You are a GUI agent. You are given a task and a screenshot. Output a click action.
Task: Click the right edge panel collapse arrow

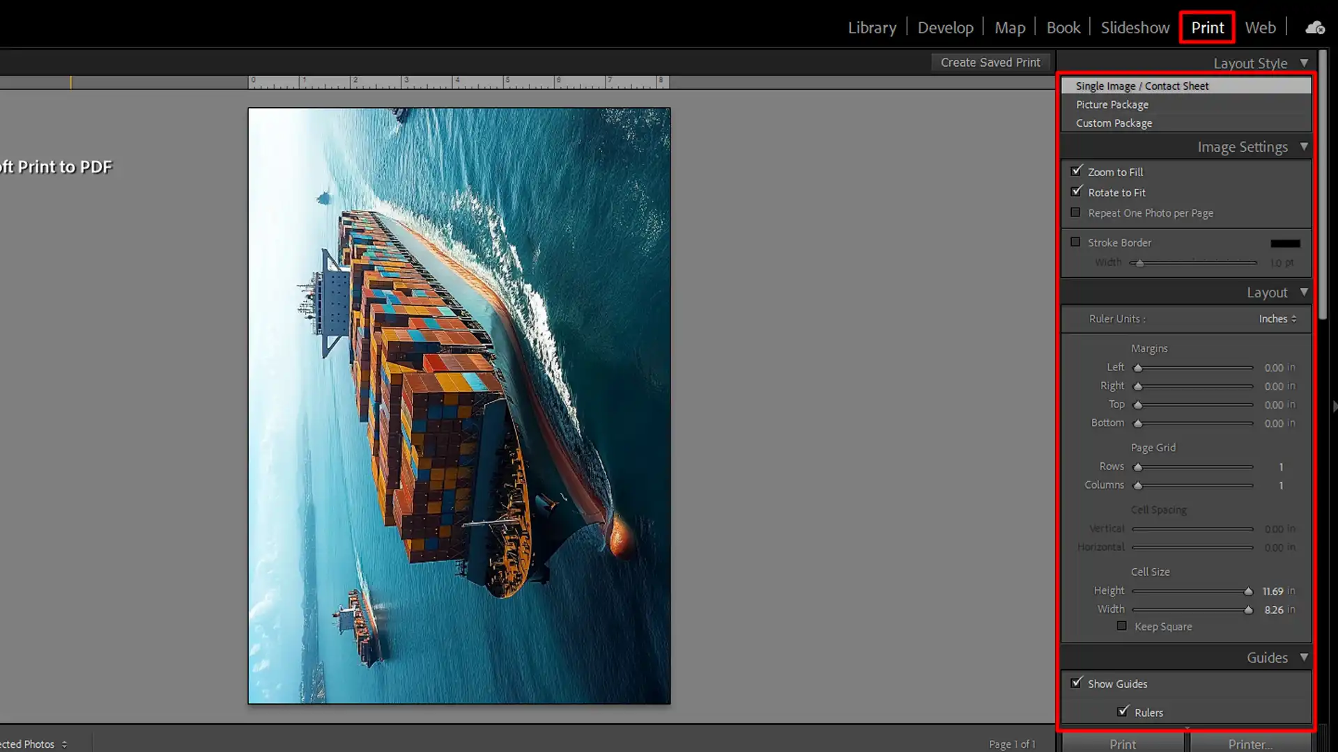1335,406
